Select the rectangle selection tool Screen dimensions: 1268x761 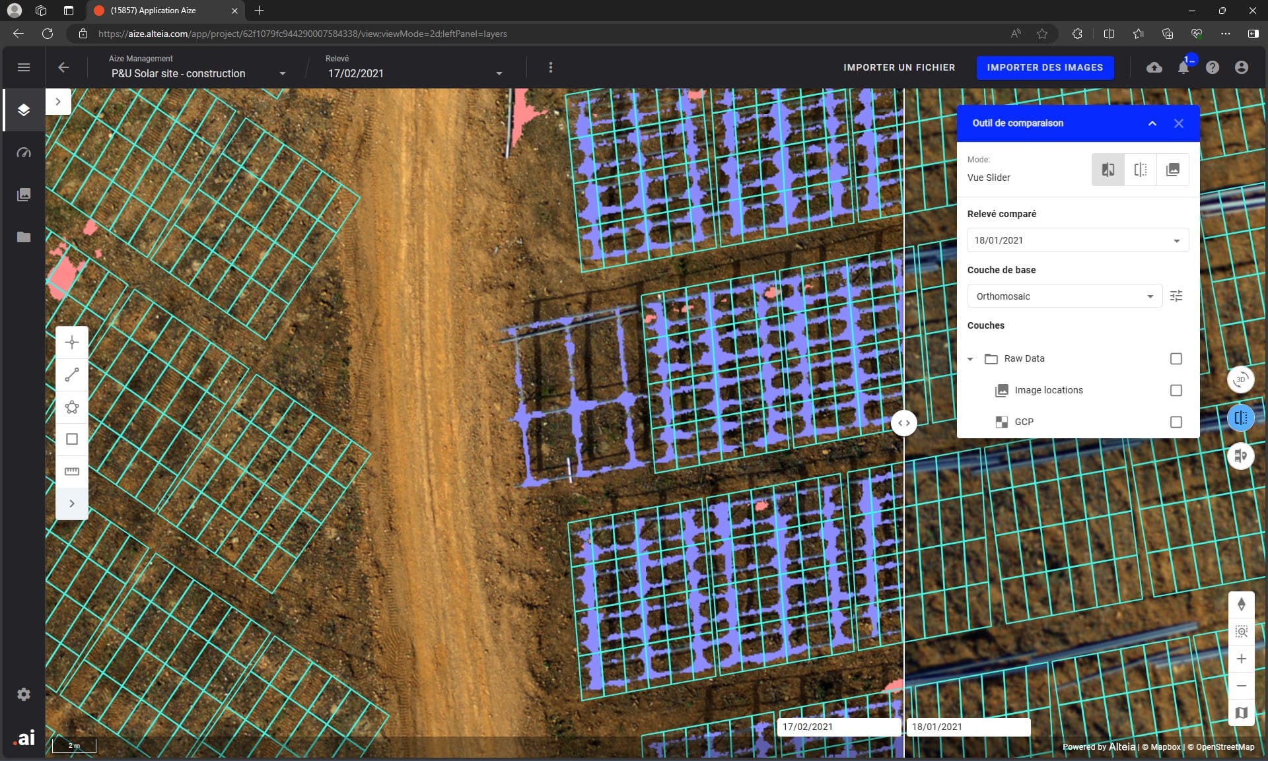tap(71, 439)
